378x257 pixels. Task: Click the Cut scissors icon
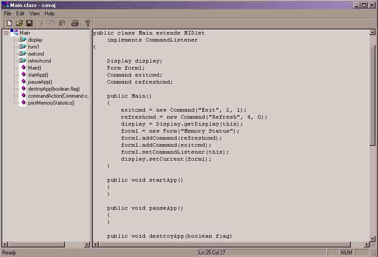click(x=42, y=23)
